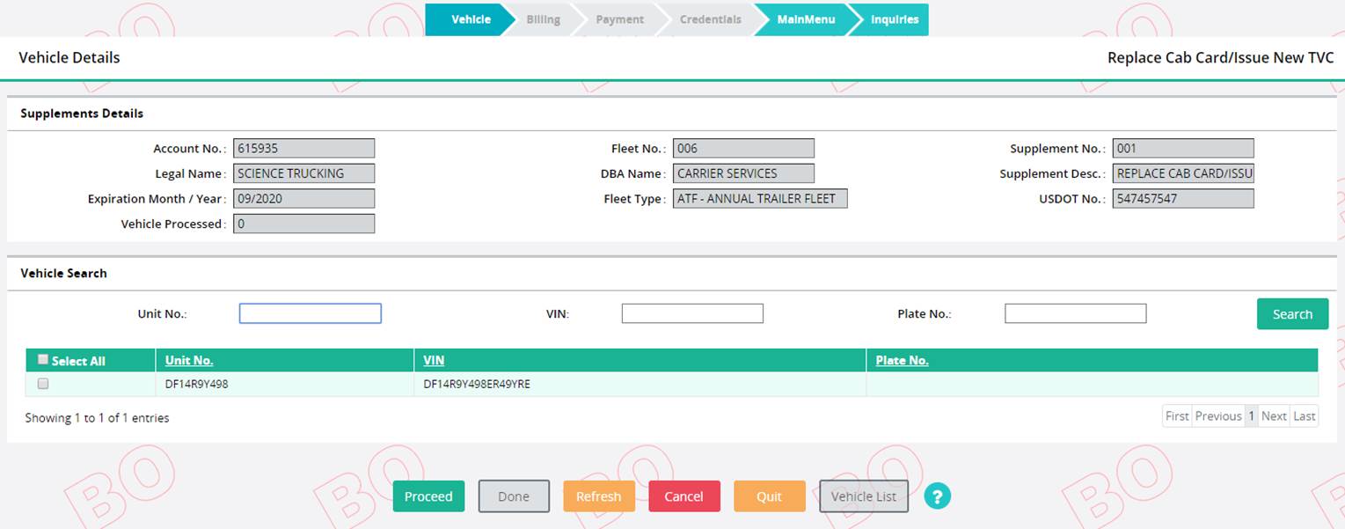Check the Select All checkbox
Image resolution: width=1345 pixels, height=529 pixels.
[x=43, y=360]
